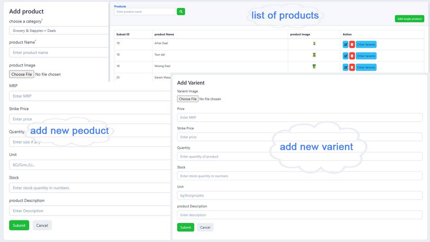Focus the Enter product name search field
This screenshot has width=430, height=242.
tap(145, 12)
